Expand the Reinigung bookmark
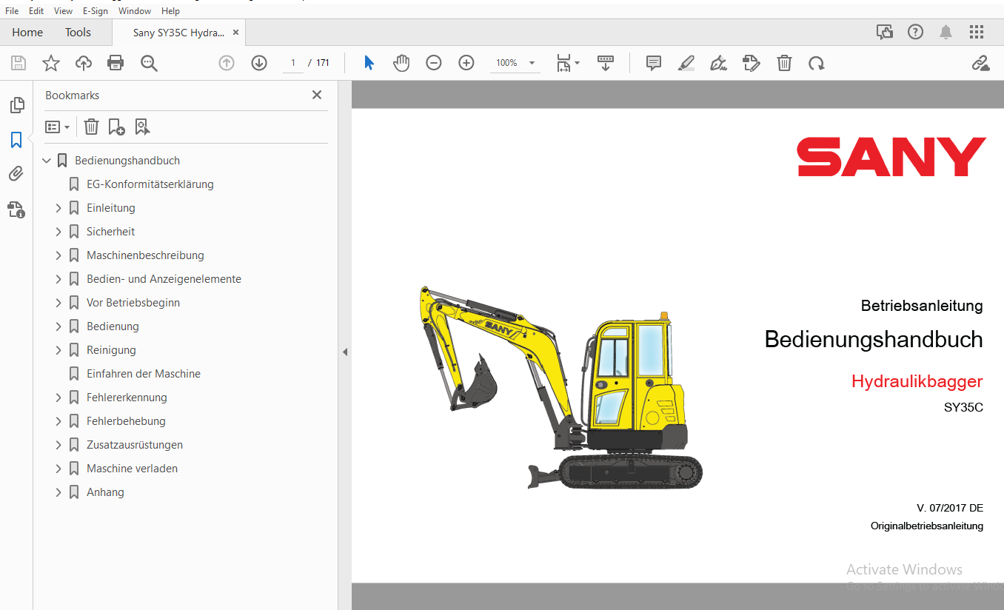 (x=58, y=350)
